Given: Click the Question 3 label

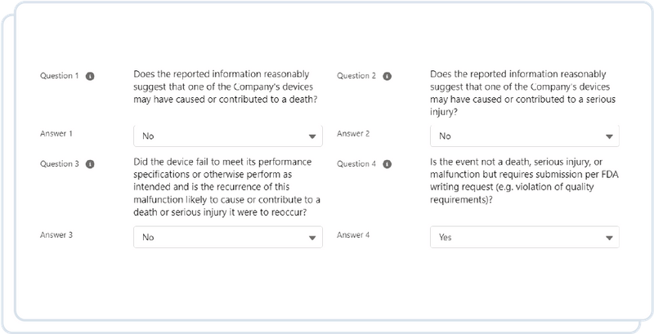Looking at the screenshot, I should (x=60, y=163).
